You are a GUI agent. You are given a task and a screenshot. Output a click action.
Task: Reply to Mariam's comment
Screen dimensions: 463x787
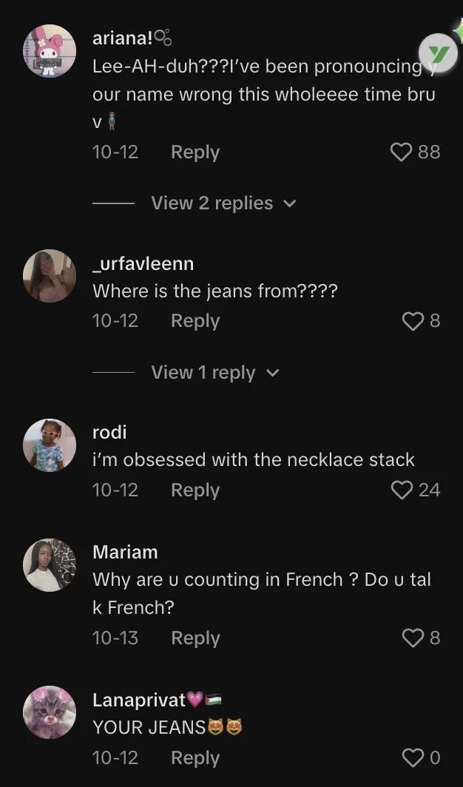[195, 638]
